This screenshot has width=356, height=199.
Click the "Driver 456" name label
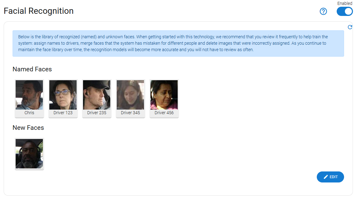click(164, 113)
